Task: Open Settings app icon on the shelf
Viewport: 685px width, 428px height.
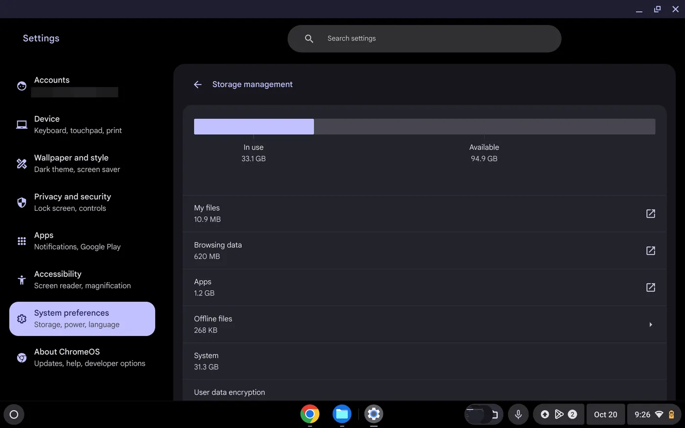Action: pyautogui.click(x=374, y=414)
